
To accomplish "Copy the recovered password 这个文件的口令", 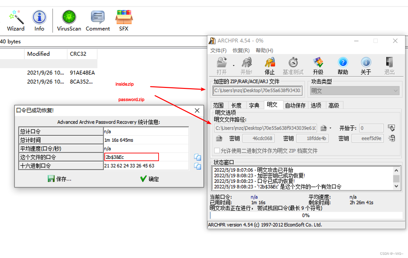I will point(197,157).
